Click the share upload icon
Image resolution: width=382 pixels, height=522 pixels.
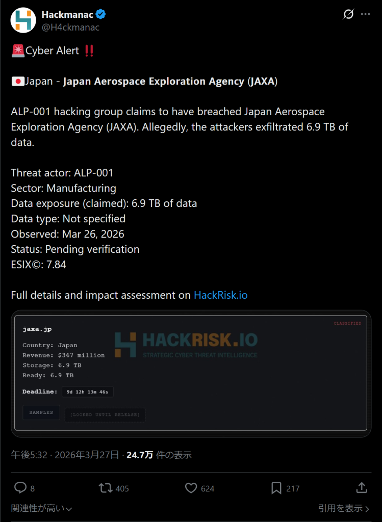(361, 488)
